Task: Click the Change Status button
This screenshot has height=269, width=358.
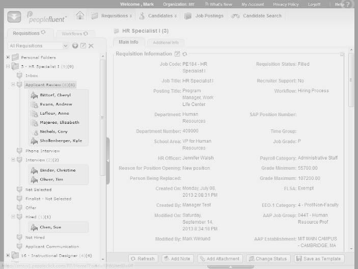Action: [x=268, y=259]
